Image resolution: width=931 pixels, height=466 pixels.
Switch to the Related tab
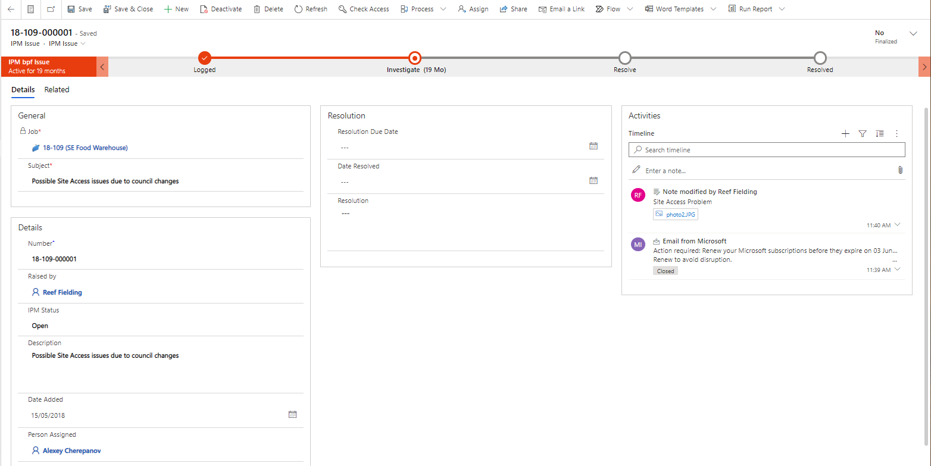point(57,89)
